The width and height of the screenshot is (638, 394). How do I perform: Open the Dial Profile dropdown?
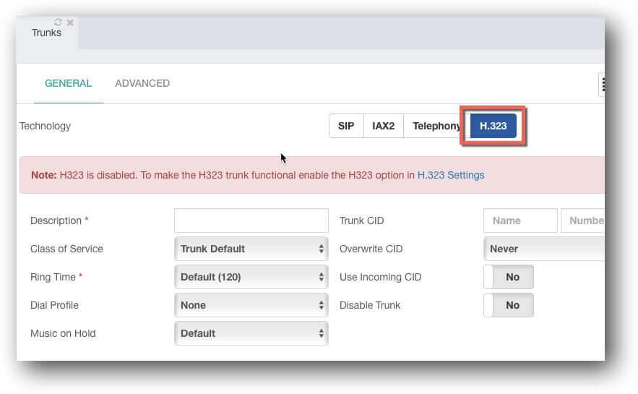(x=251, y=305)
